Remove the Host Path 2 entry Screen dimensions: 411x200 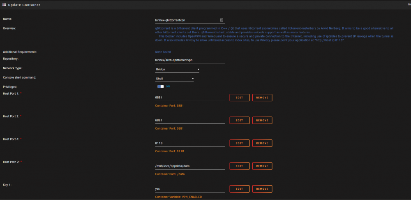(262, 166)
